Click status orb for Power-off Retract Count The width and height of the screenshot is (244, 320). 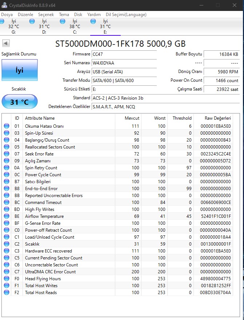(x=7, y=230)
